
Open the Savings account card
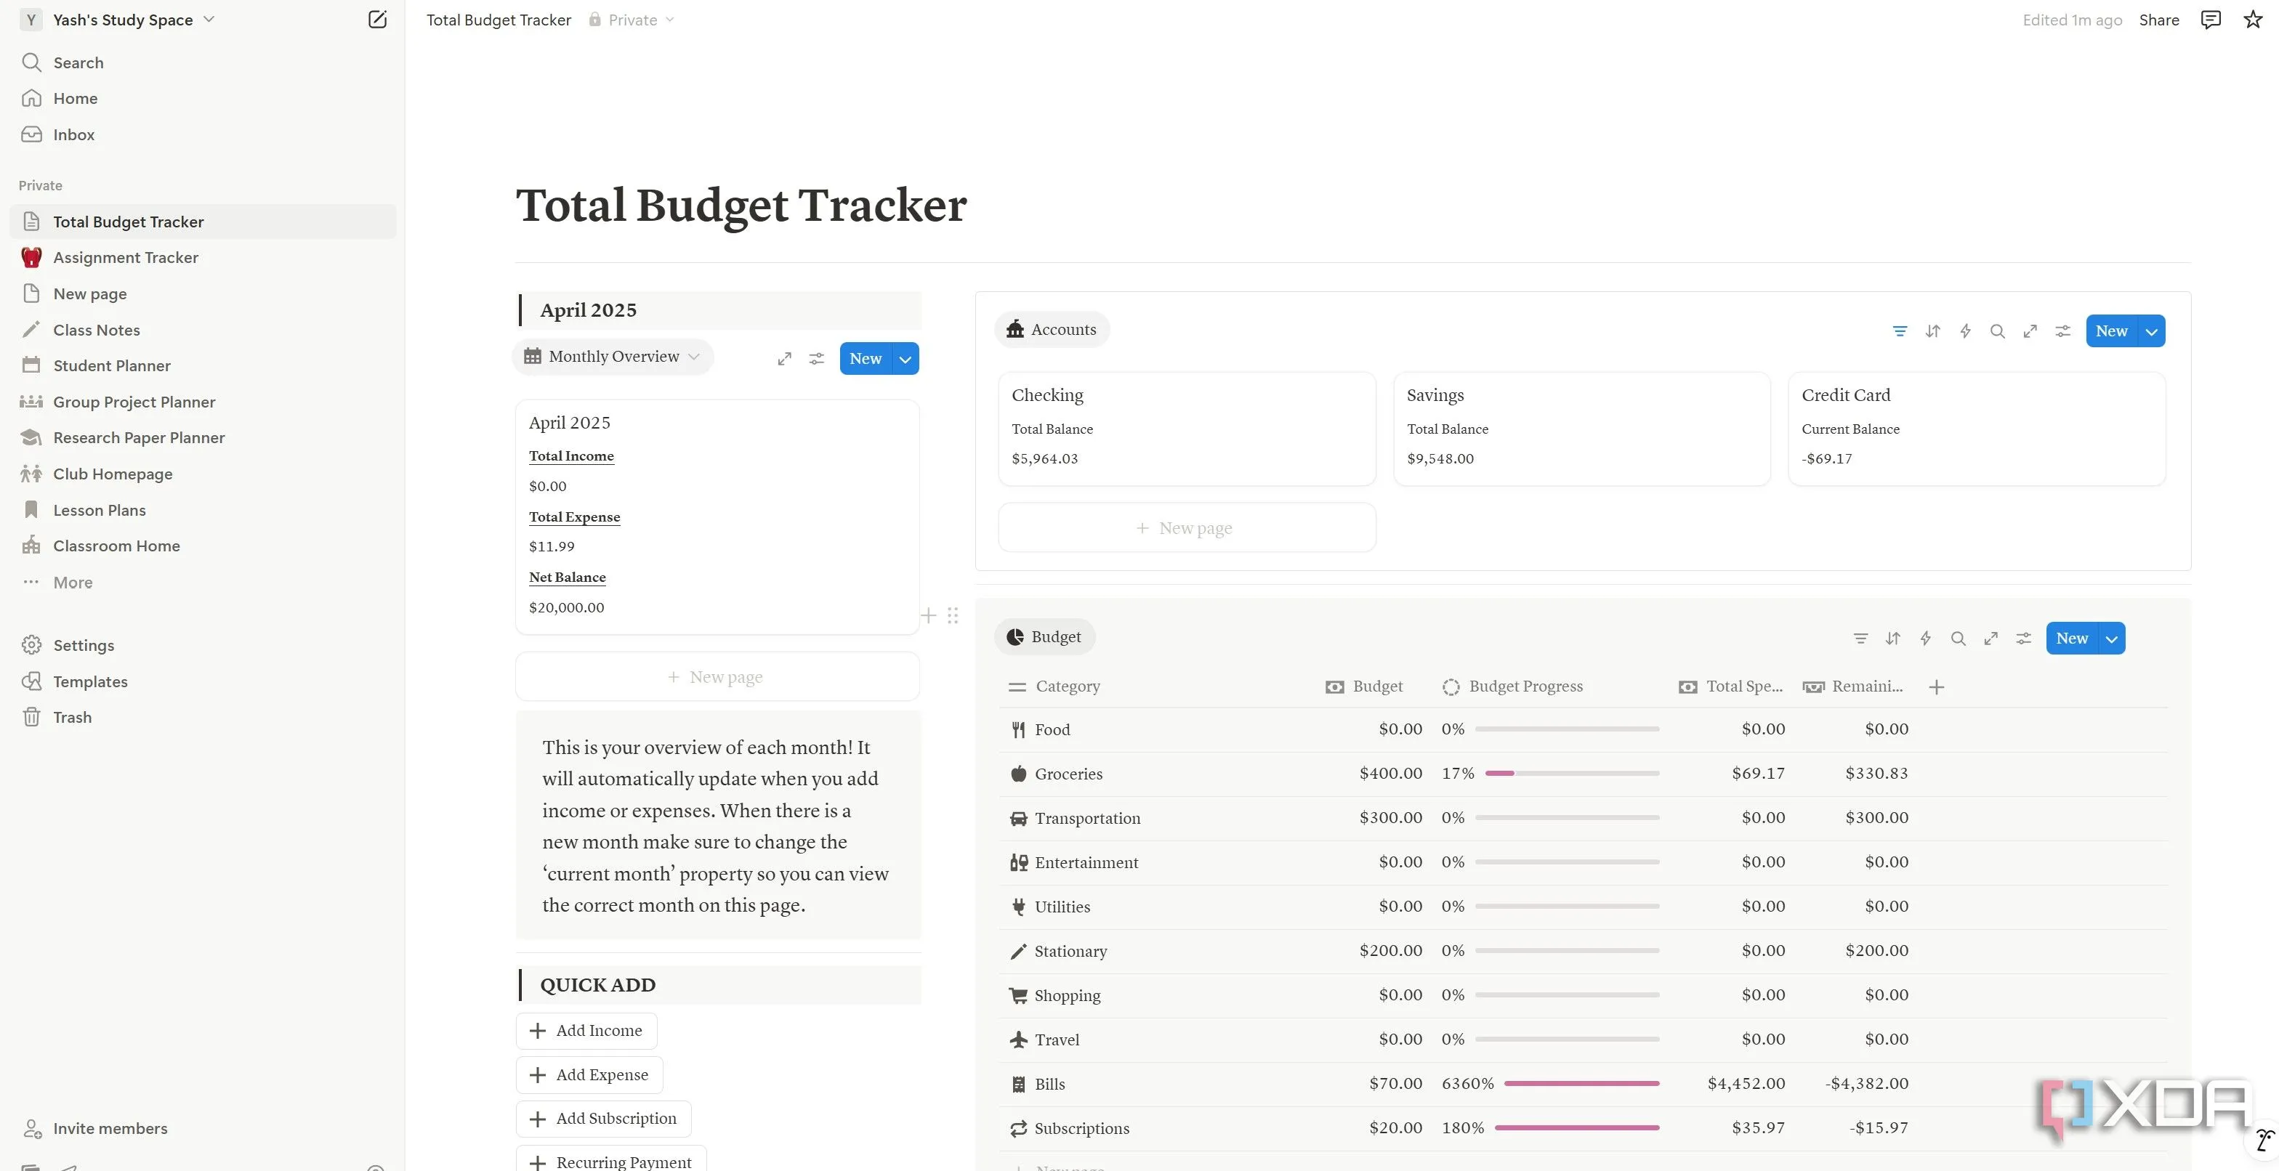coord(1582,429)
